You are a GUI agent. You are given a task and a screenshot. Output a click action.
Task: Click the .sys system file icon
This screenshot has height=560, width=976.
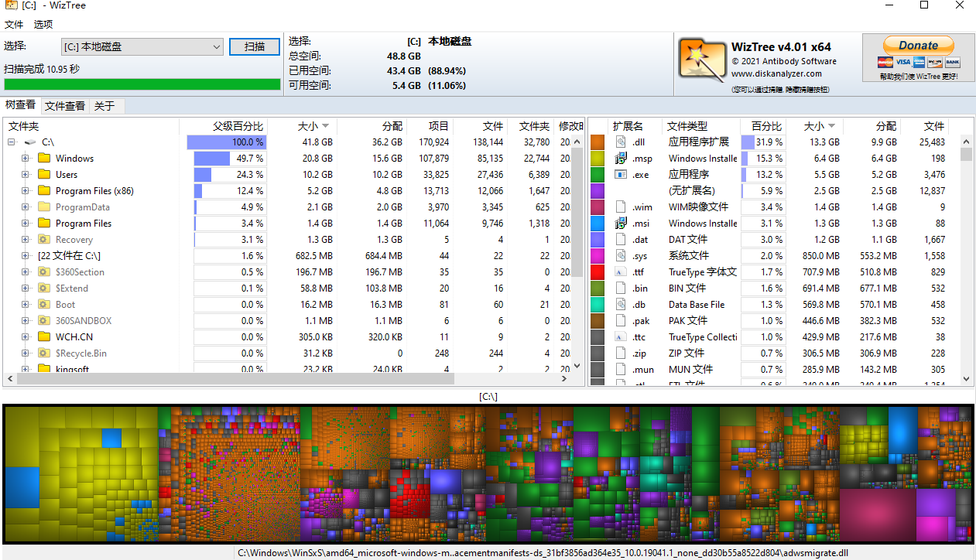[619, 255]
